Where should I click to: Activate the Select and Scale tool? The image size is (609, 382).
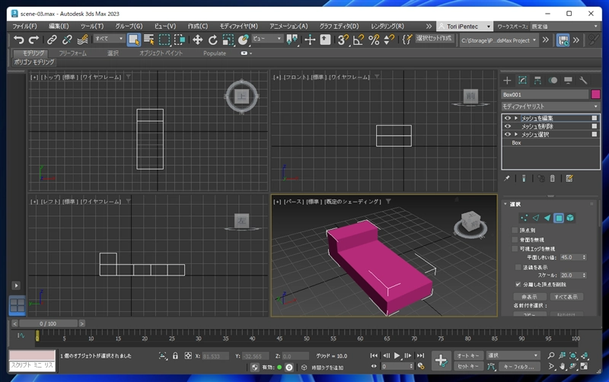tap(228, 40)
